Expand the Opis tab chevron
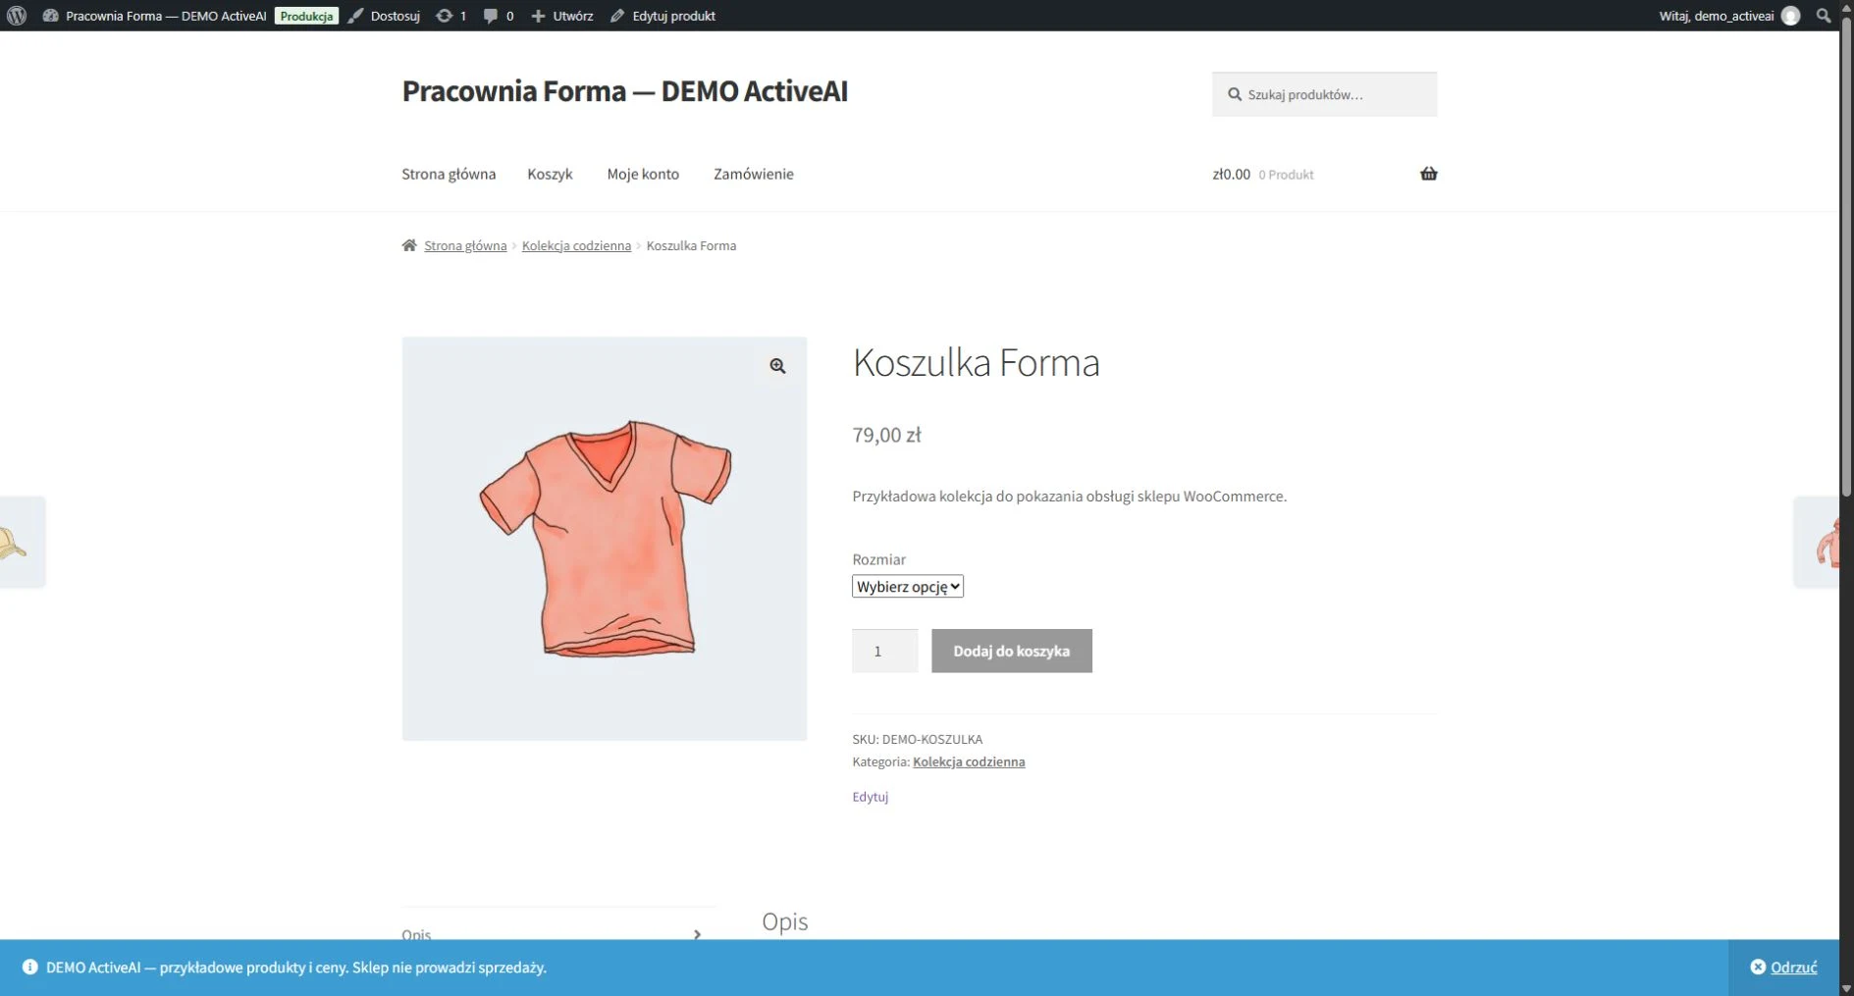This screenshot has height=996, width=1854. click(x=697, y=934)
